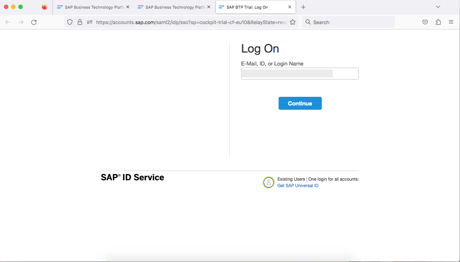Open the Get SAP Universal ID link
The image size is (460, 262).
coord(298,186)
